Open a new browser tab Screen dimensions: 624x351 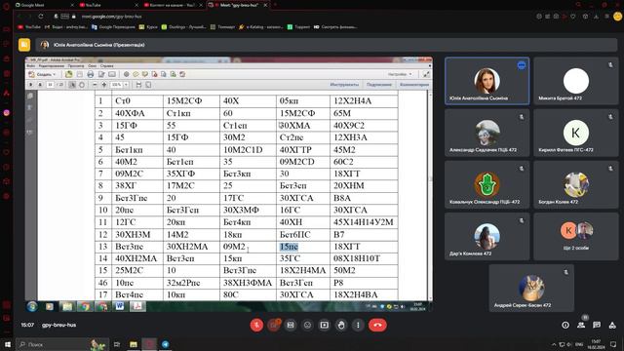click(275, 5)
